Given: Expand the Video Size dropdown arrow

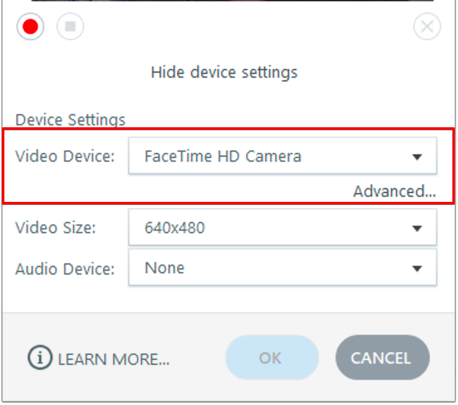Looking at the screenshot, I should click(x=417, y=228).
